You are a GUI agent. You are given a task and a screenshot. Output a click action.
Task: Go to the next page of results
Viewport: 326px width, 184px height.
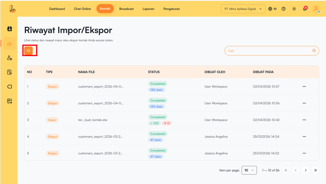[306, 170]
